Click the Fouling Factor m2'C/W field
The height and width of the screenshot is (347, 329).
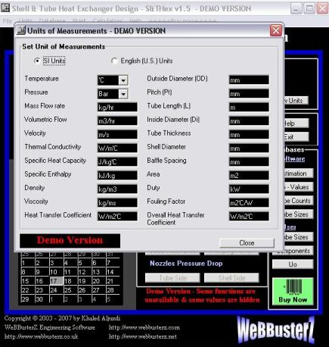pyautogui.click(x=249, y=203)
